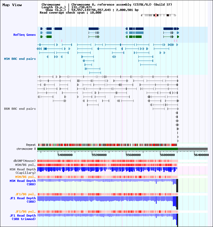213x227 pixels.
Task: Click the Map View title
Action: tap(12, 5)
